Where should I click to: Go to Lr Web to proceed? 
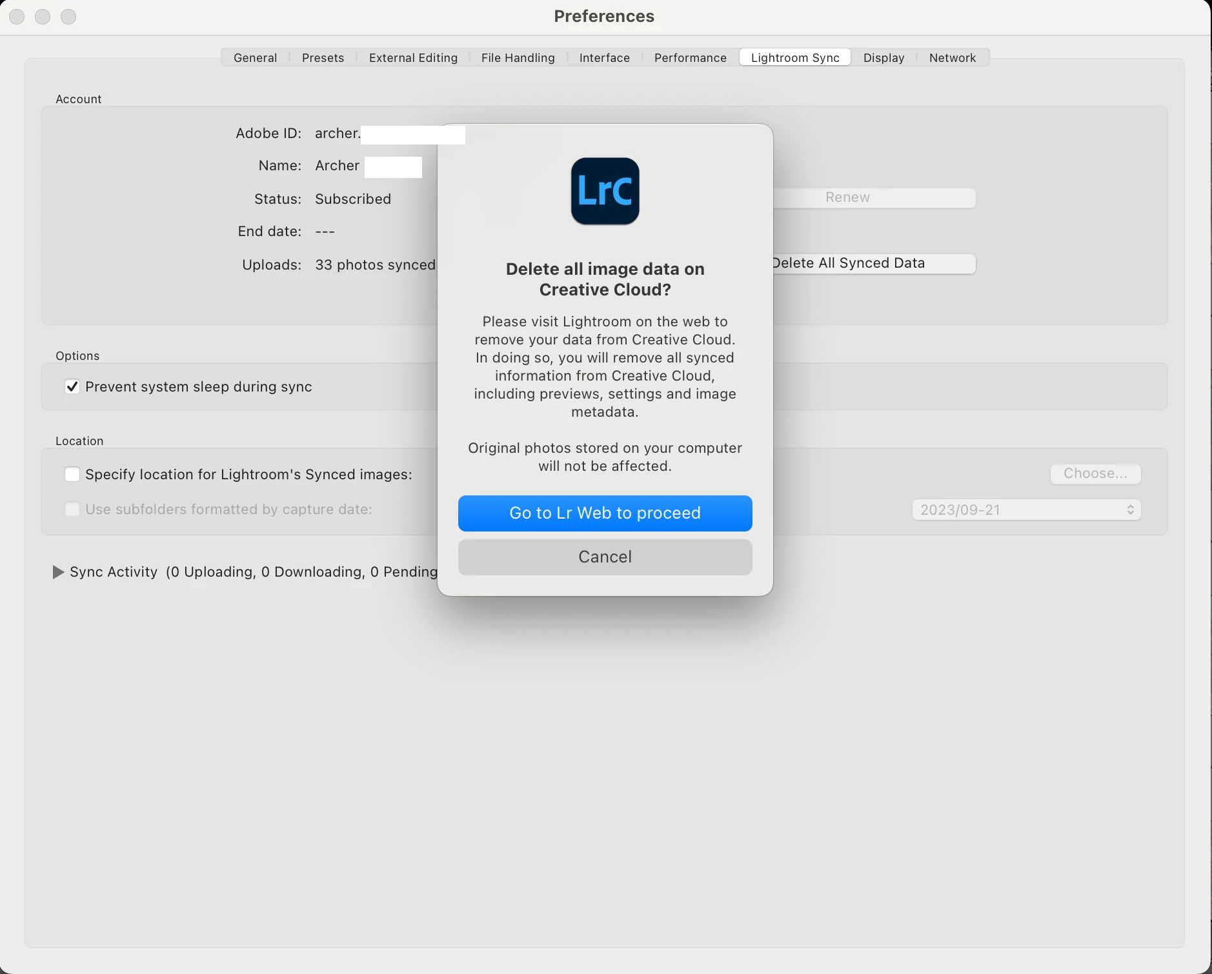coord(605,513)
